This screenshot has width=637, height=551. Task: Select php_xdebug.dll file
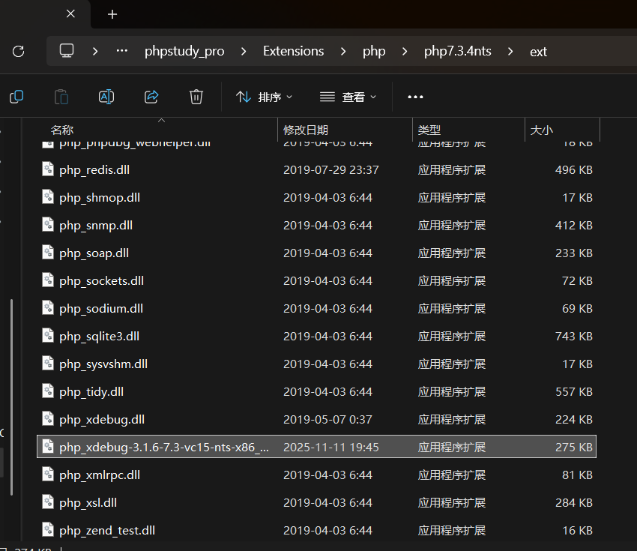(316, 419)
